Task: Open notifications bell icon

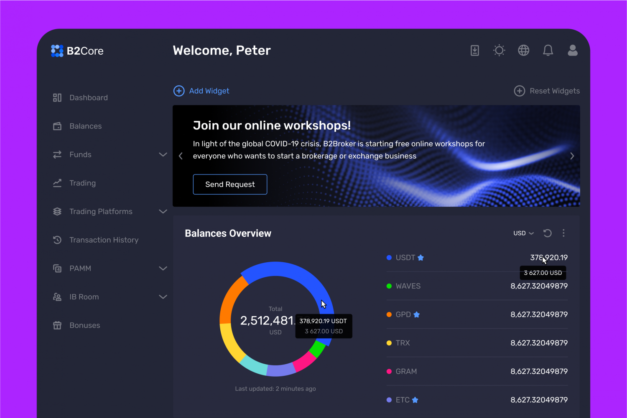Action: click(x=548, y=51)
